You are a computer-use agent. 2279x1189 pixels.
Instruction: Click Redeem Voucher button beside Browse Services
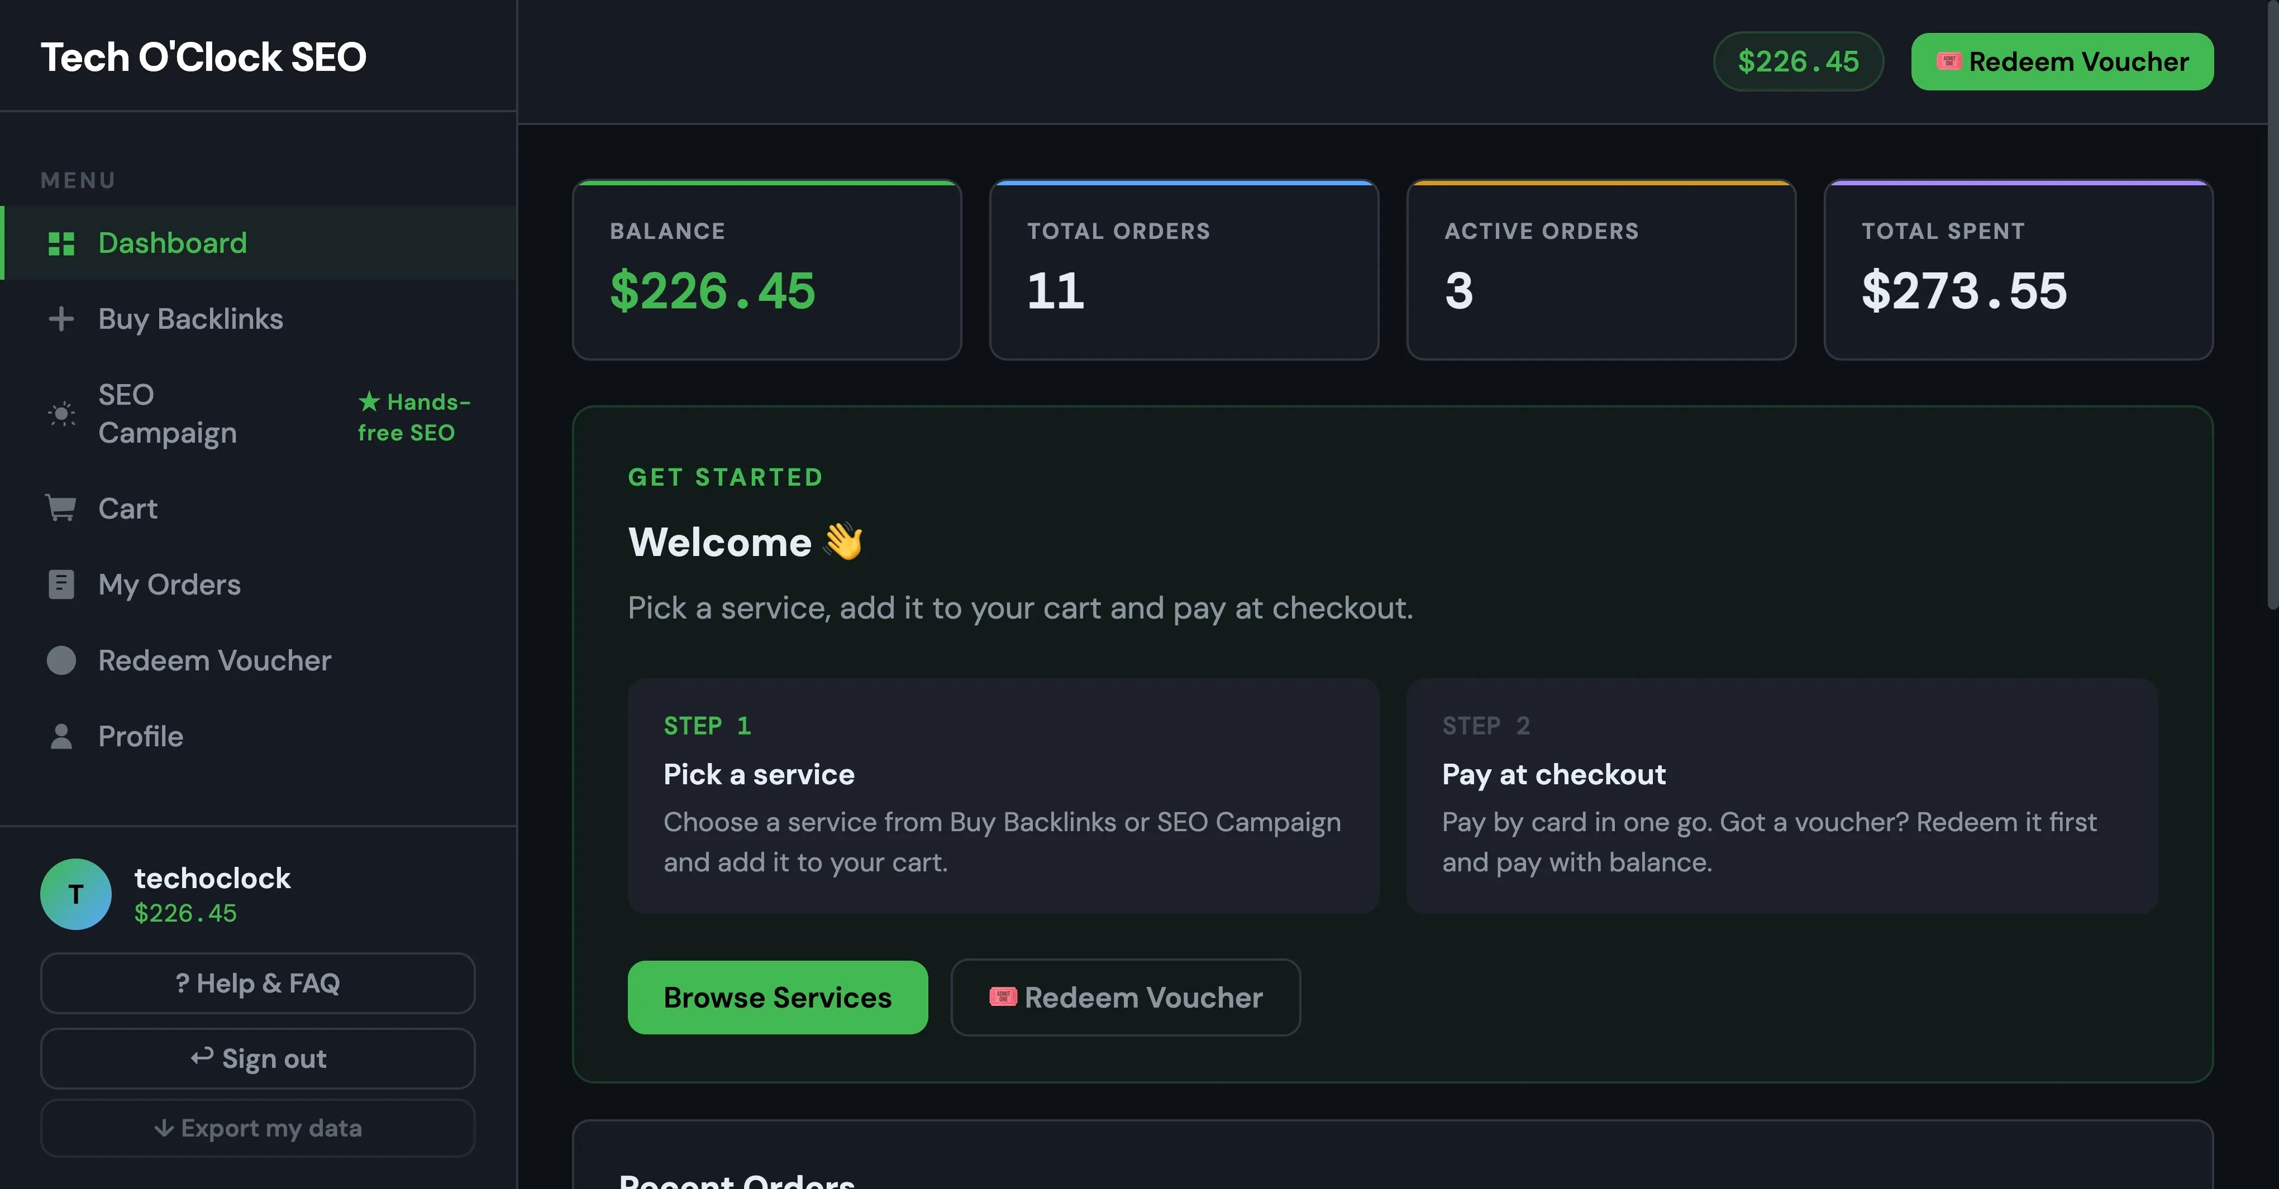(1126, 996)
